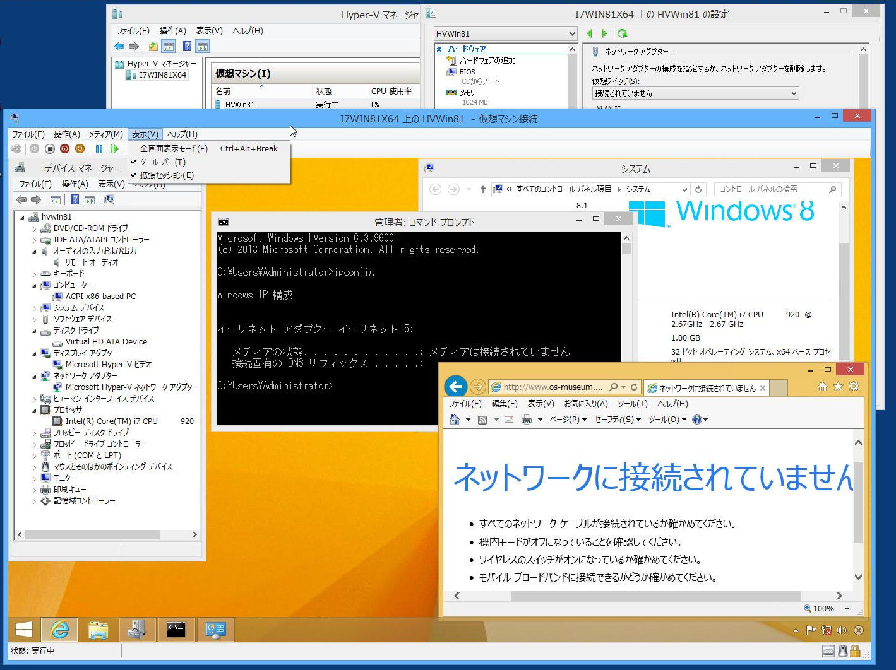The width and height of the screenshot is (896, 670).
Task: Click Device Manager show/hide console tree icon
Action: point(56,200)
